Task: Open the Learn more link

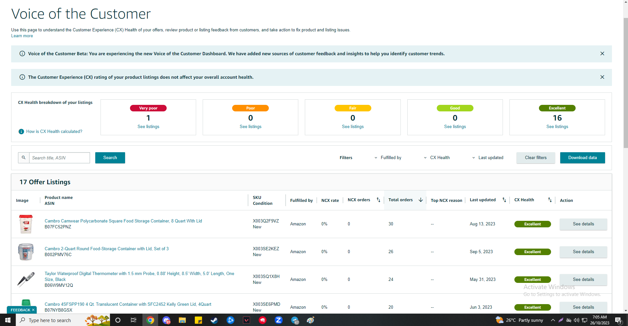Action: click(22, 36)
